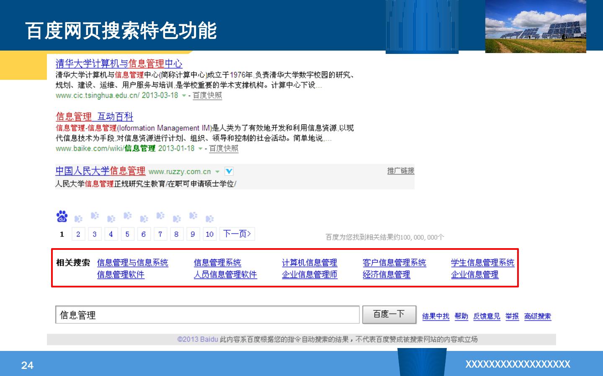Open the 反馈意见 feedback link
Screen dimensions: 603x376
[x=487, y=316]
